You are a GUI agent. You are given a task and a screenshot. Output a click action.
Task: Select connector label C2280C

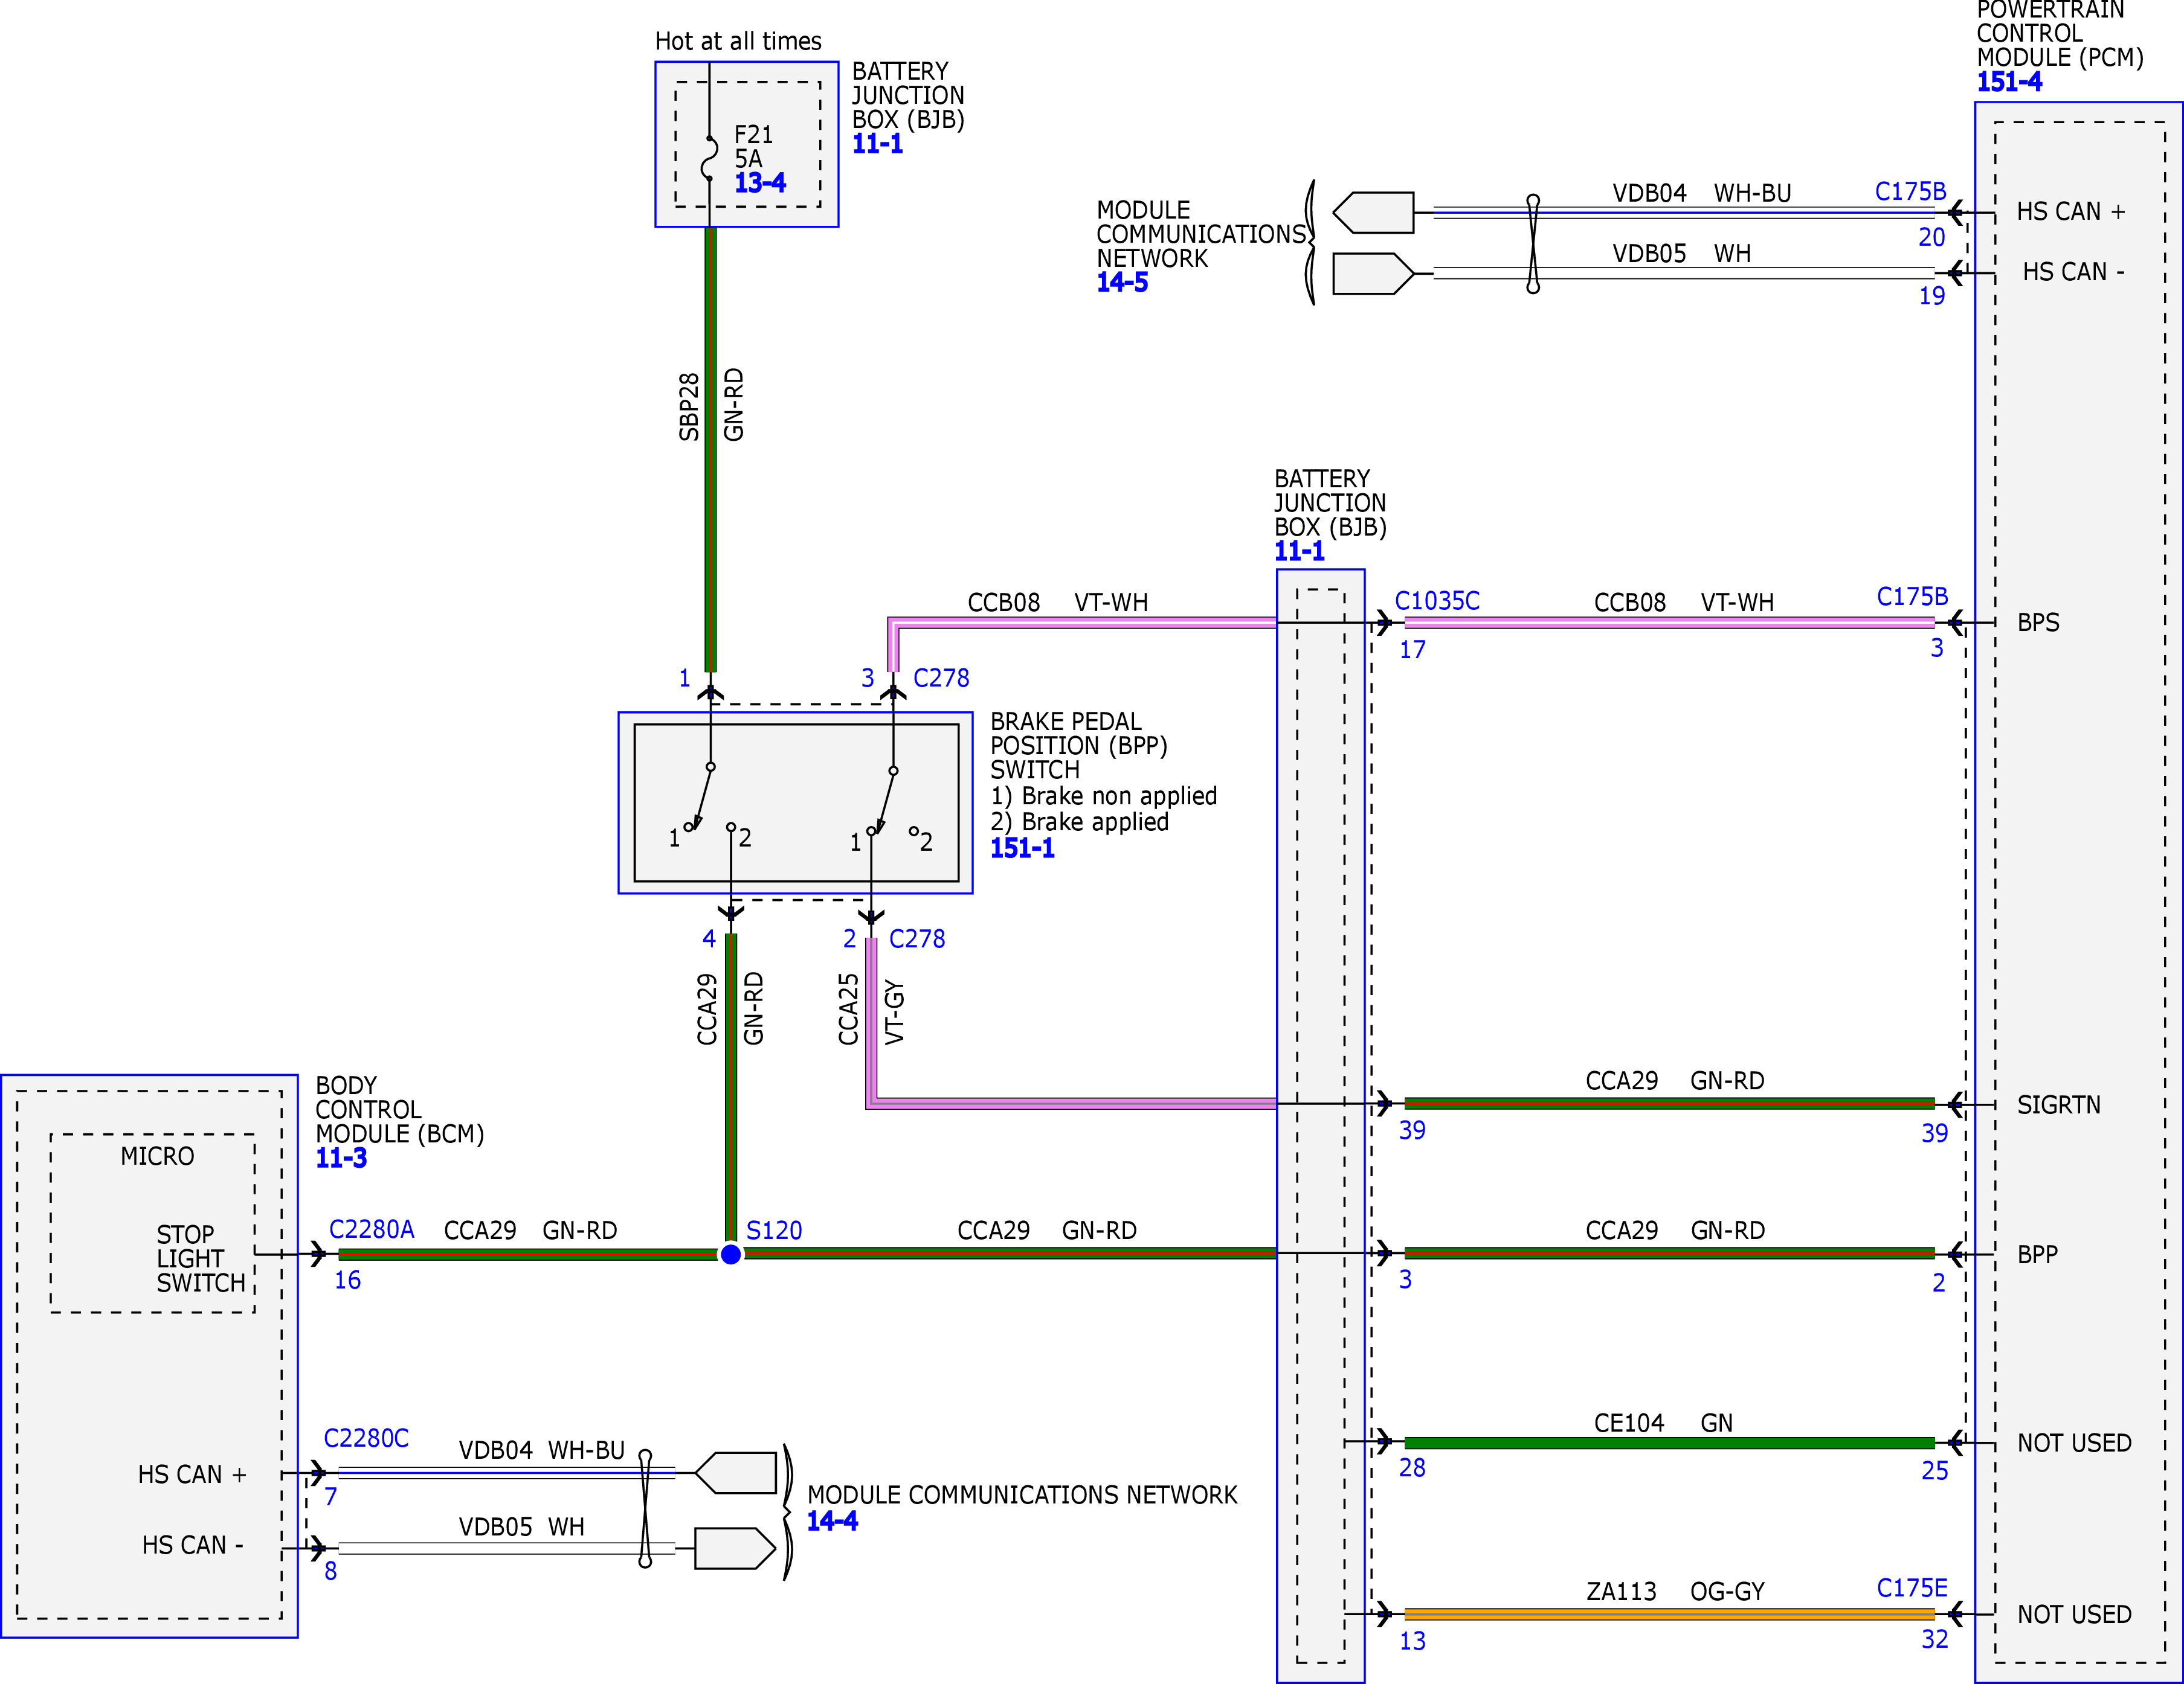[366, 1438]
